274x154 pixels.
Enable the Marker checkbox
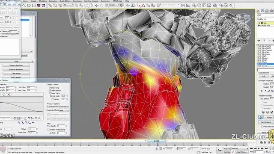[53, 99]
